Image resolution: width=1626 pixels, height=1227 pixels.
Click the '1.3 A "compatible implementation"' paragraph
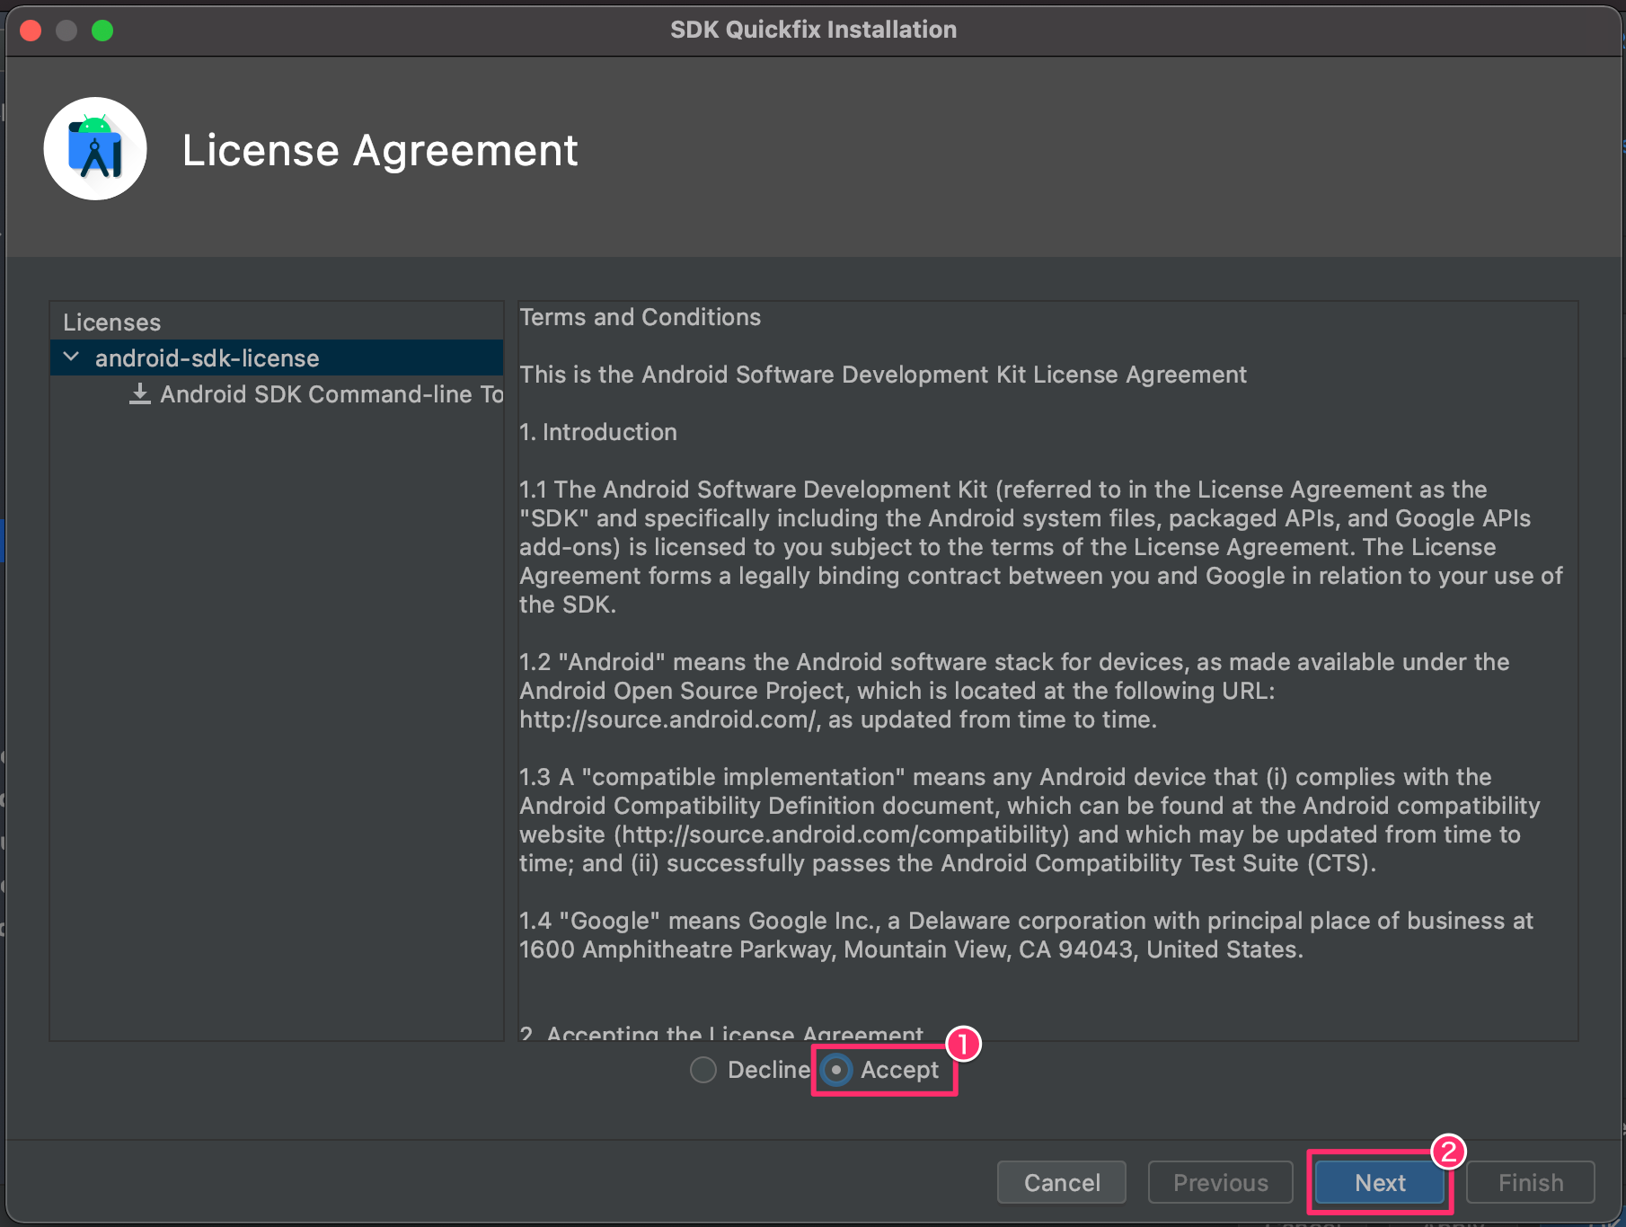1030,820
